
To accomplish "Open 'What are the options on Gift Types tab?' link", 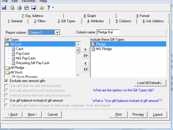I will click(x=124, y=90).
